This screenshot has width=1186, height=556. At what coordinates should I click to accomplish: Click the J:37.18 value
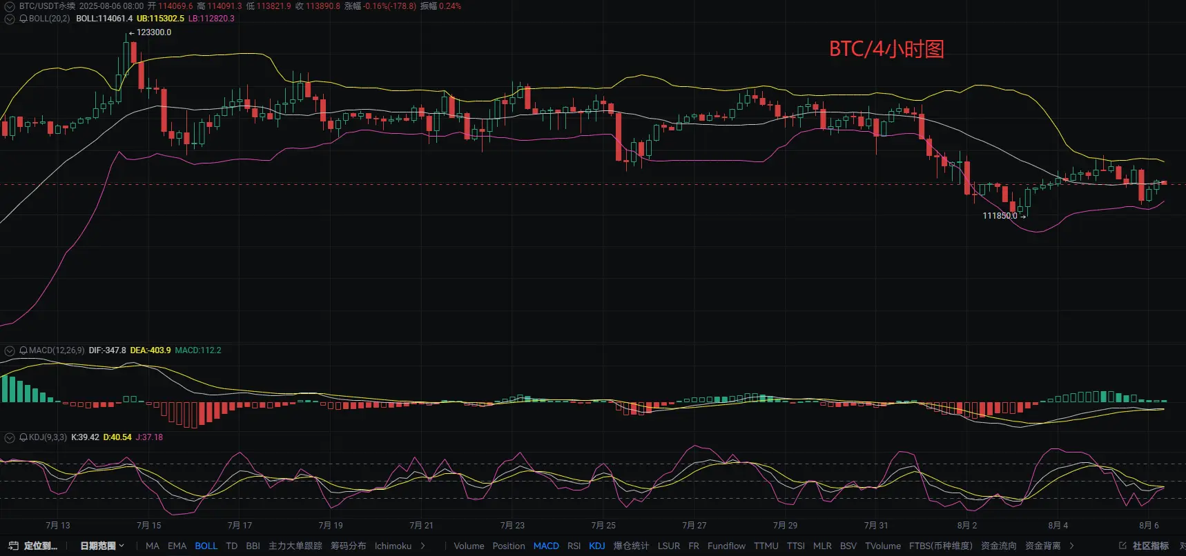(x=149, y=437)
